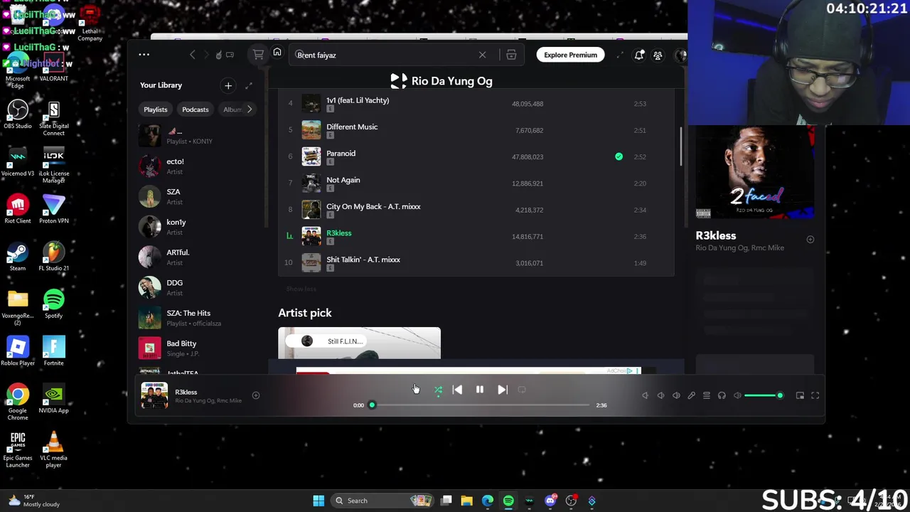Viewport: 910px width, 512px height.
Task: Click the Explore Premium button
Action: click(x=570, y=55)
